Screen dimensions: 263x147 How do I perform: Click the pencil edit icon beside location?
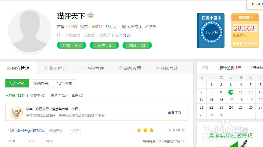click(146, 27)
